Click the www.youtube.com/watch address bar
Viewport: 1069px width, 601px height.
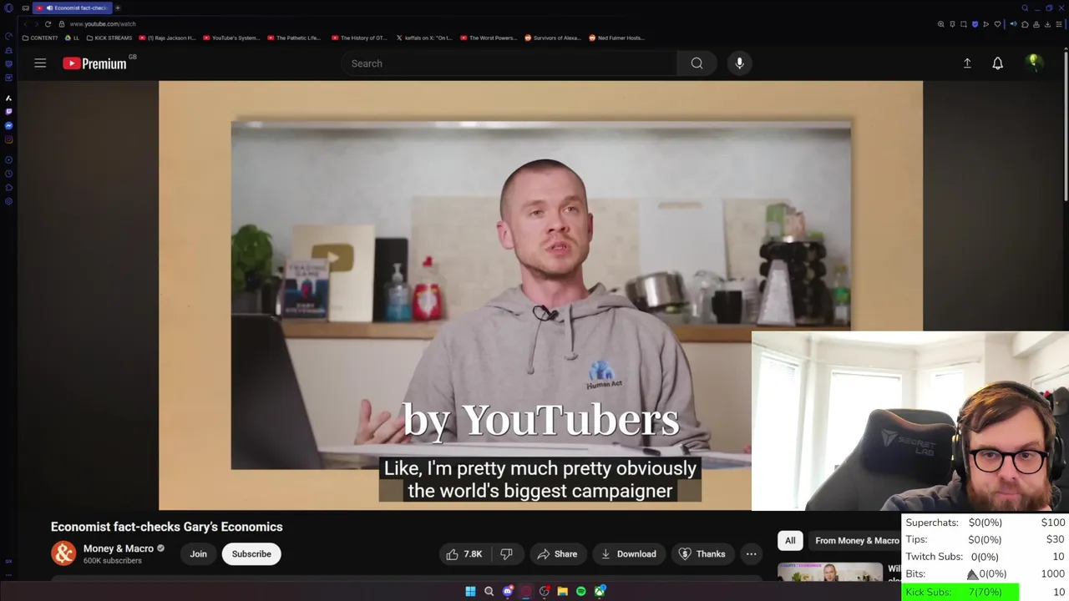pyautogui.click(x=103, y=24)
